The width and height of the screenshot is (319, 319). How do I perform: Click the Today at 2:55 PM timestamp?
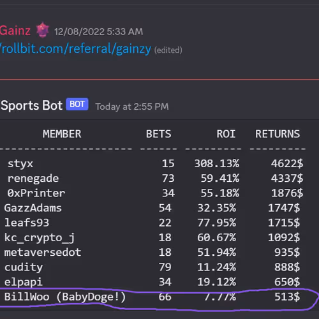132,107
